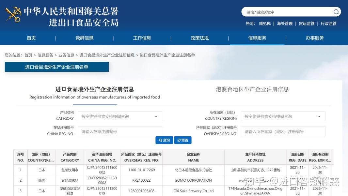
Task: Select 政策法规 in the navigation bar
Action: pyautogui.click(x=199, y=38)
